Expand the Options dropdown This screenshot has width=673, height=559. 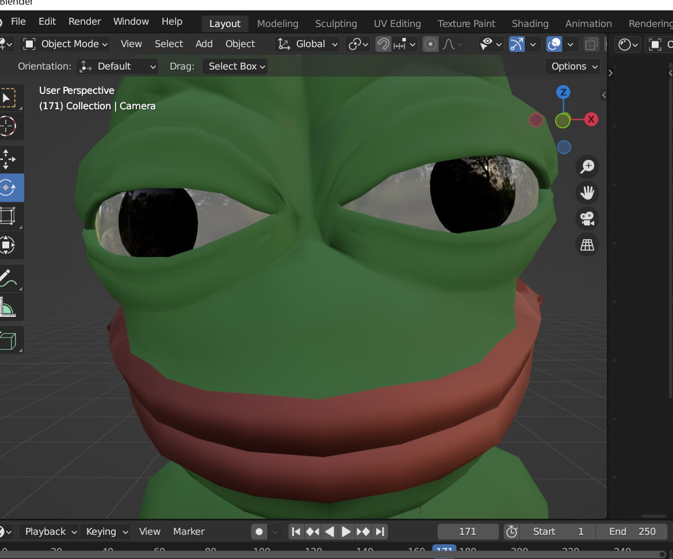pyautogui.click(x=573, y=67)
